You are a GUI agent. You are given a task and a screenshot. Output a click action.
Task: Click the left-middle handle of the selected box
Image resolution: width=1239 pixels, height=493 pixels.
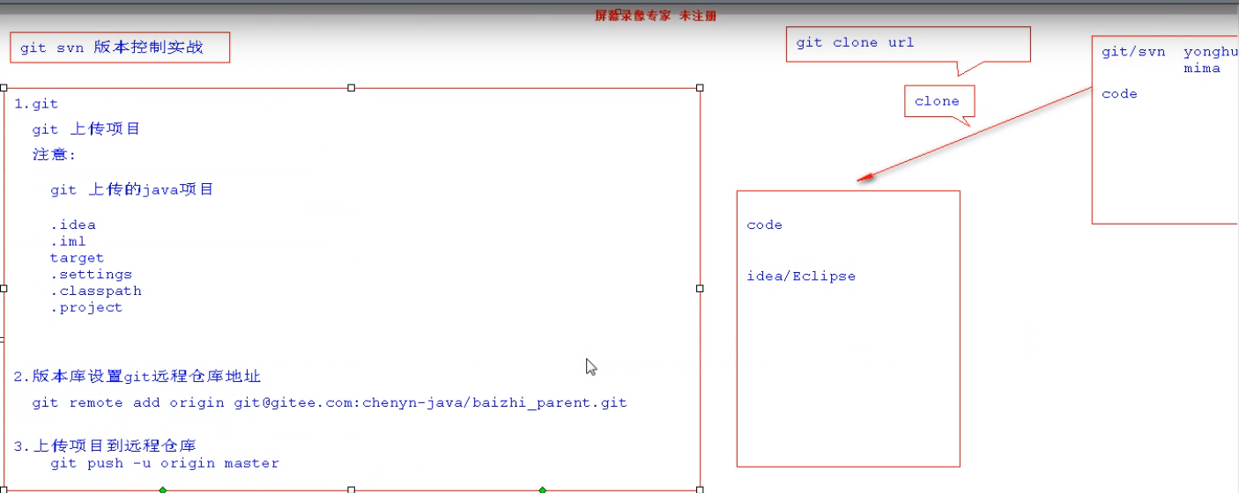point(4,288)
